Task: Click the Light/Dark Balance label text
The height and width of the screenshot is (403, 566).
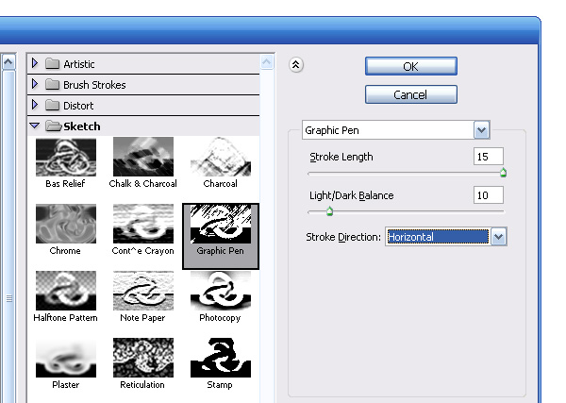Action: [352, 195]
